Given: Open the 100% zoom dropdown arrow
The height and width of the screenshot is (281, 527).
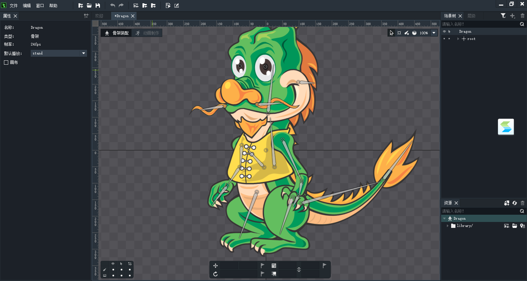Looking at the screenshot, I should tap(434, 33).
